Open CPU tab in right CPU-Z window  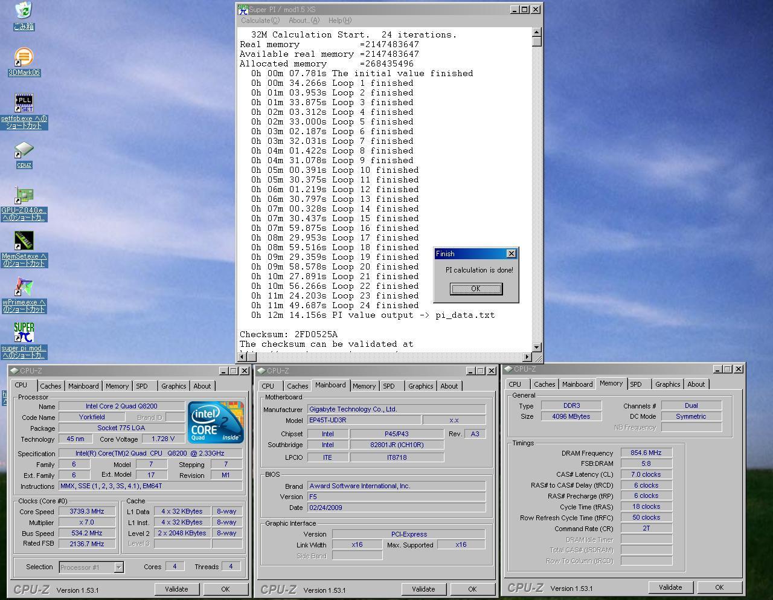click(x=515, y=384)
